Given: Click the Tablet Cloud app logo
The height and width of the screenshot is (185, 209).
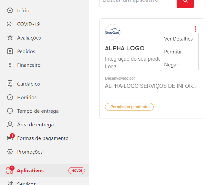Looking at the screenshot, I should [113, 32].
